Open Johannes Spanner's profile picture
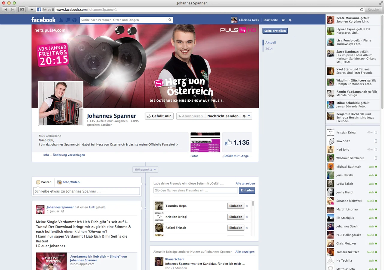 click(61, 103)
